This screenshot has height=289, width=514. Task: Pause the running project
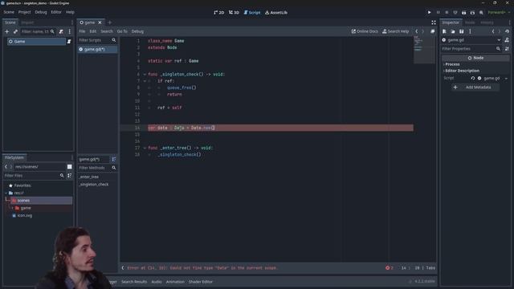click(438, 13)
